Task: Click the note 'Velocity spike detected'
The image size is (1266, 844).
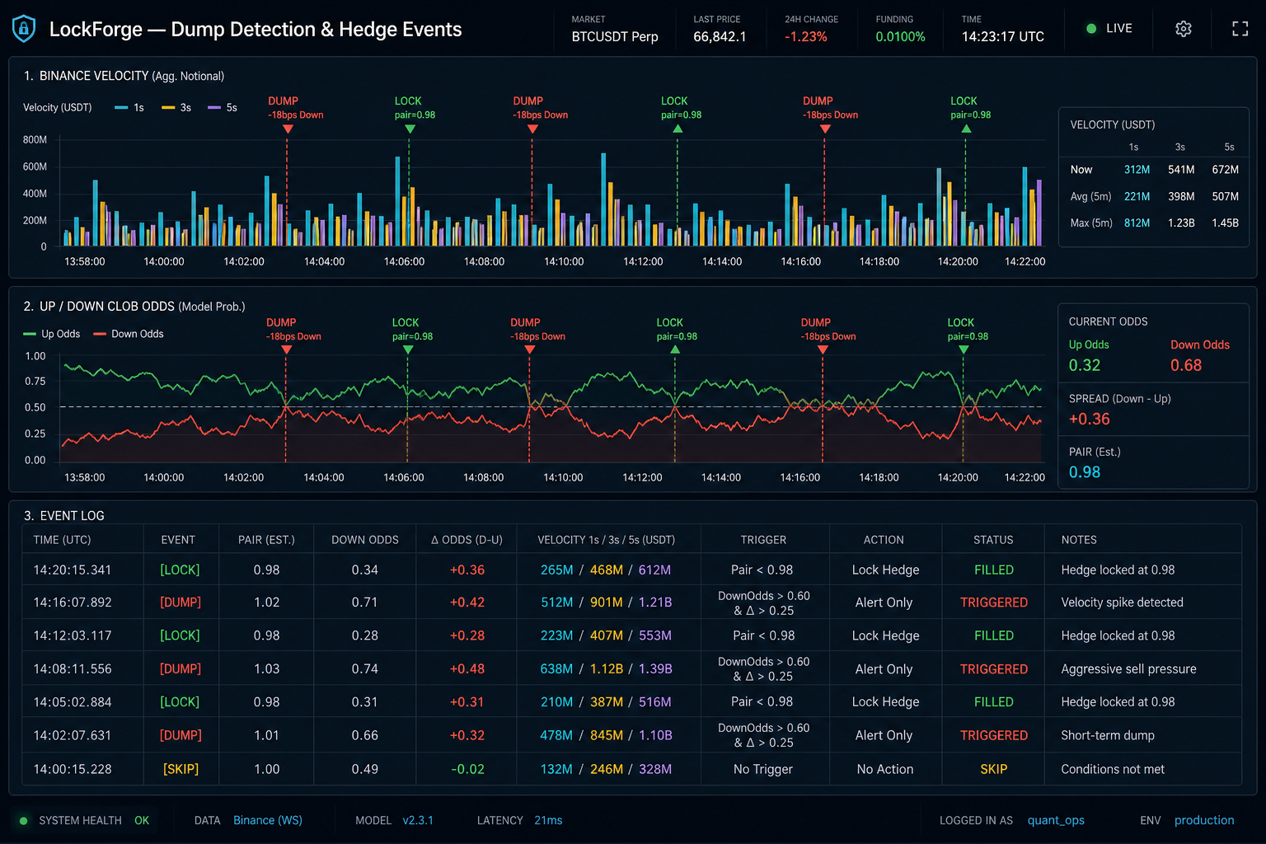Action: click(1122, 603)
